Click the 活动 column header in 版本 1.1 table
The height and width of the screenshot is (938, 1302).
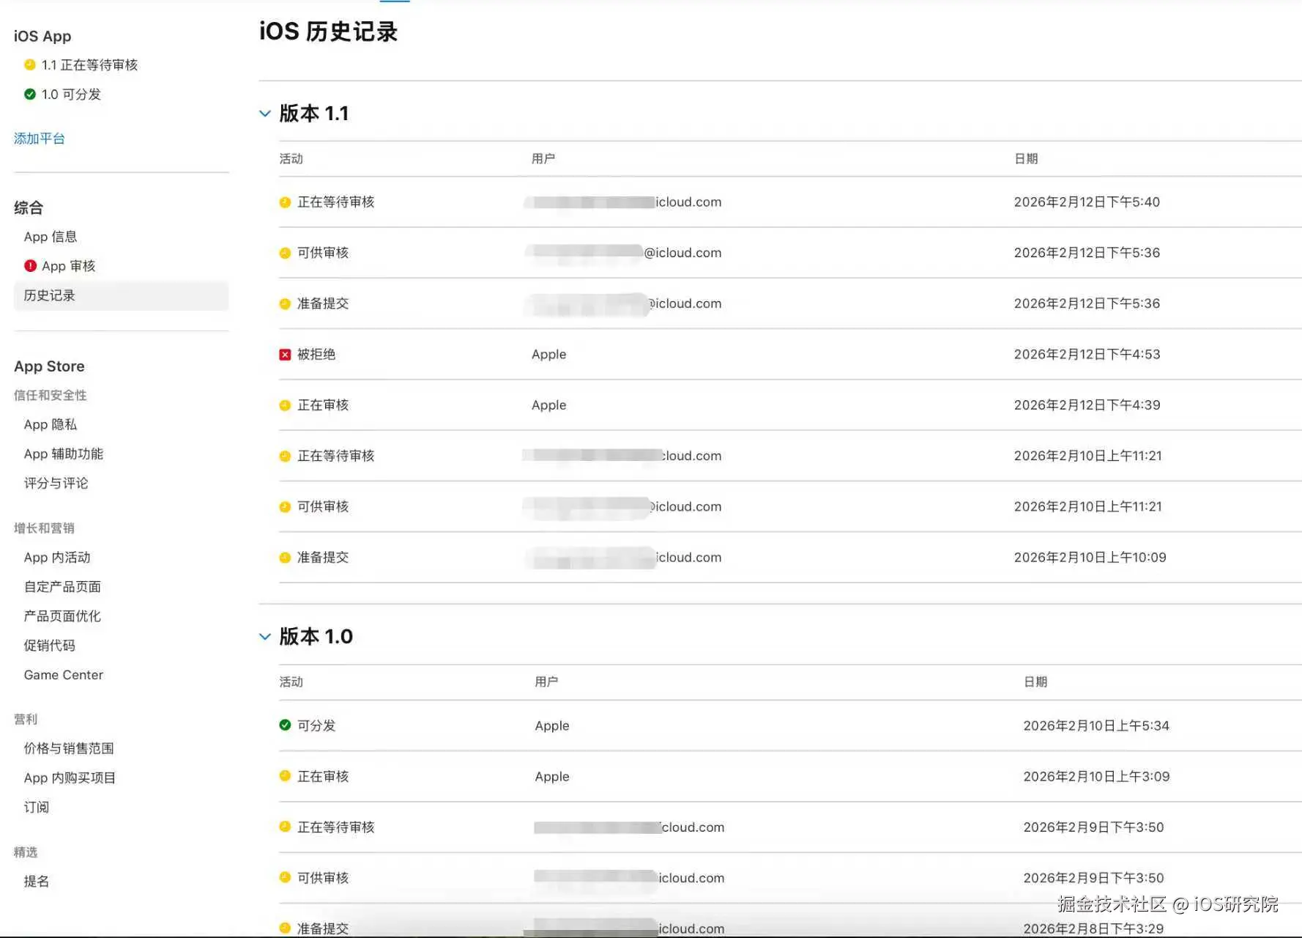(x=291, y=159)
